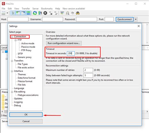Click the green refresh file lists icon
149x133 pixels.
point(35,13)
